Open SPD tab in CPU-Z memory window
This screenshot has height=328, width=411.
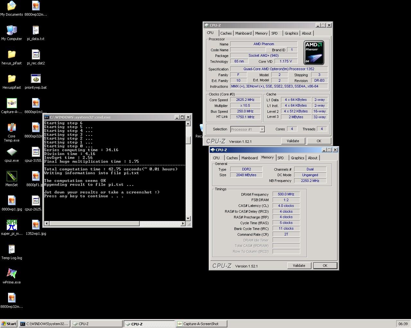coord(281,158)
